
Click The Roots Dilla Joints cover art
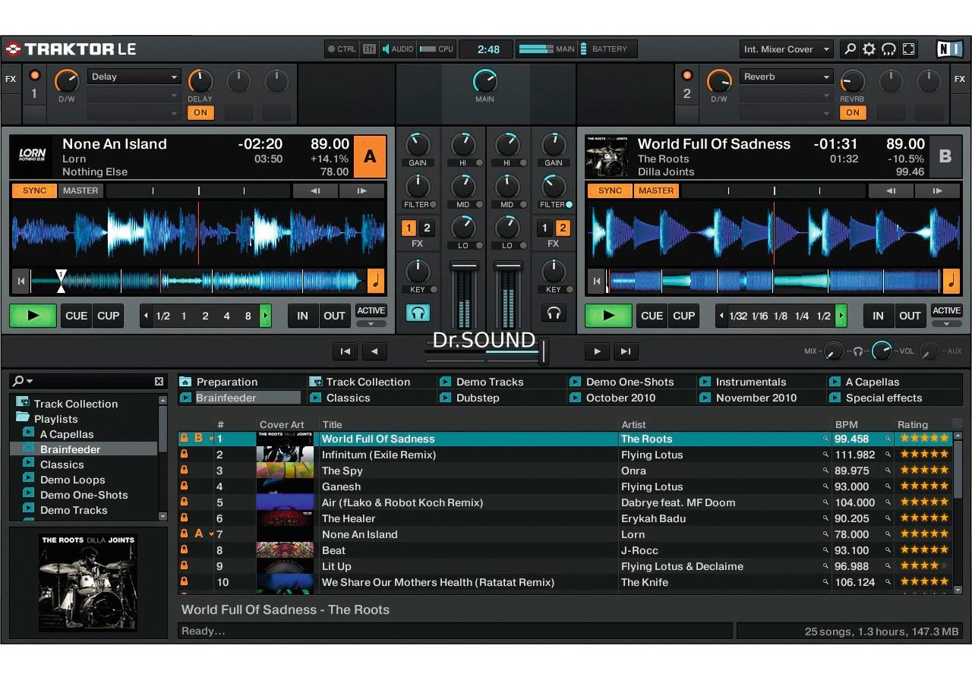(88, 582)
